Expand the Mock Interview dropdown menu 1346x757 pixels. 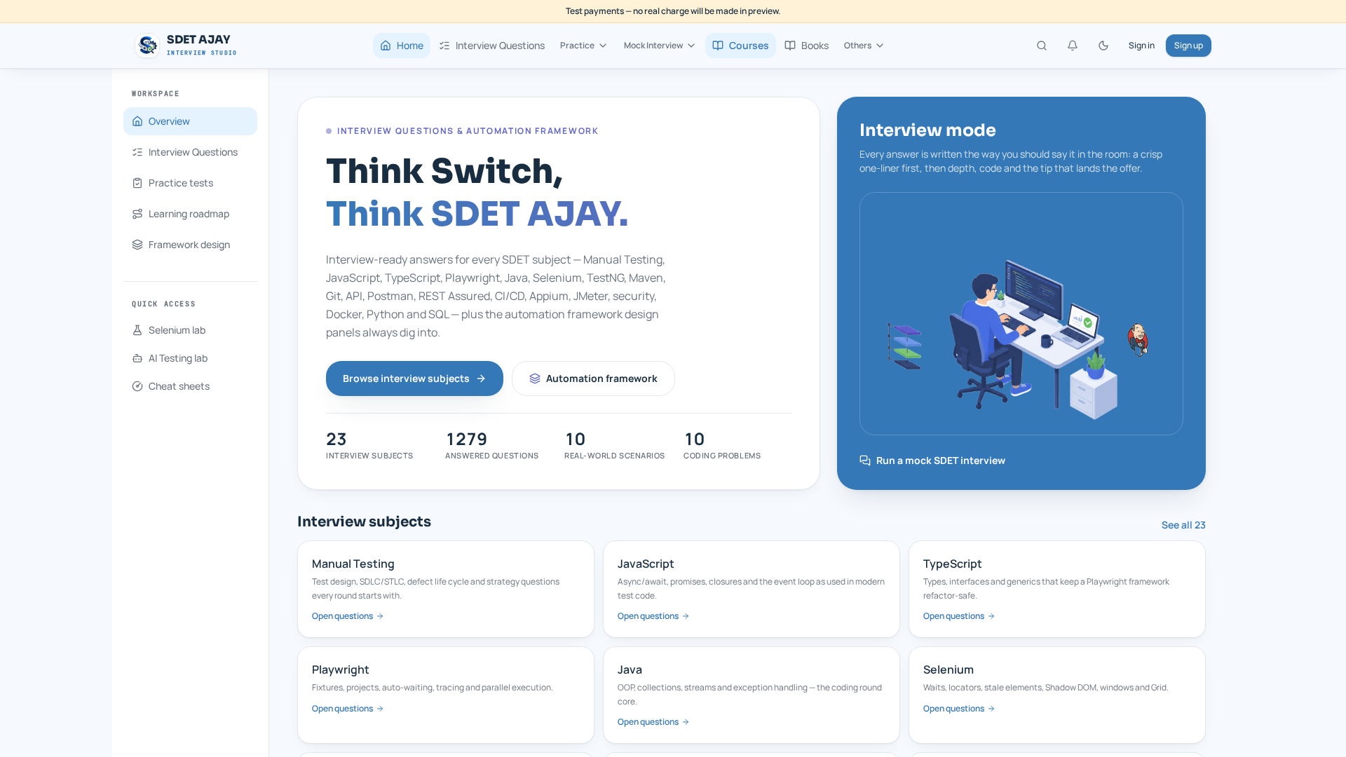[659, 46]
